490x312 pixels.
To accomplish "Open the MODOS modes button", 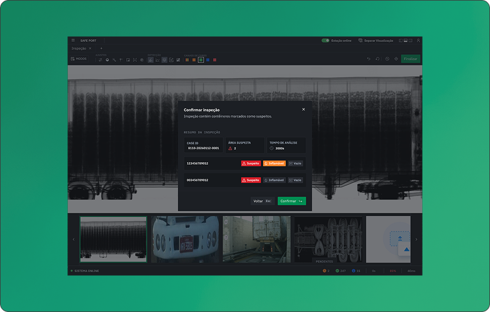I will click(x=79, y=59).
